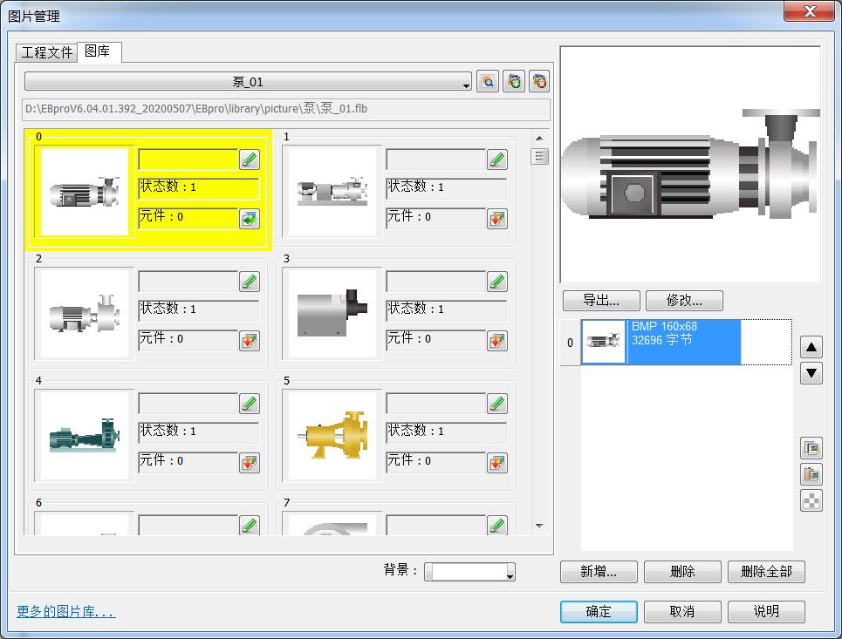Click the 修改... button
Image resolution: width=842 pixels, height=639 pixels.
click(x=685, y=300)
